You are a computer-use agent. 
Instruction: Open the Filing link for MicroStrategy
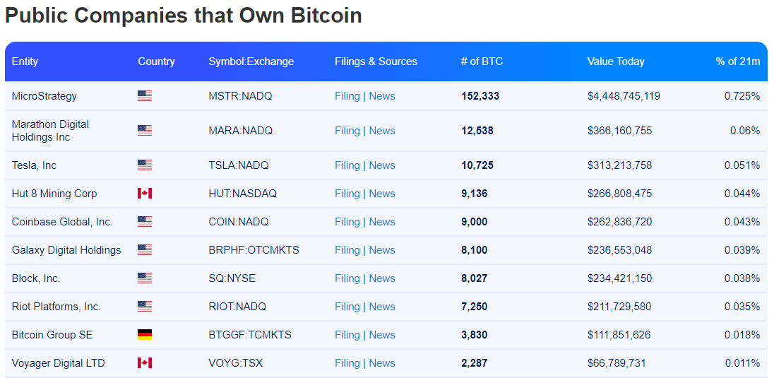(x=347, y=96)
